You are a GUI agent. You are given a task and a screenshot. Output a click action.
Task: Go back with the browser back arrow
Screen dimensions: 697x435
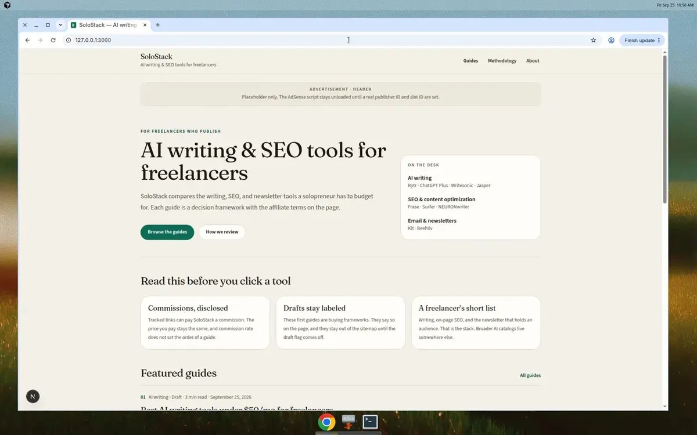point(27,40)
